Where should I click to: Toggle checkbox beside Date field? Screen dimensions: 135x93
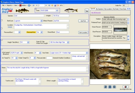[36, 9]
